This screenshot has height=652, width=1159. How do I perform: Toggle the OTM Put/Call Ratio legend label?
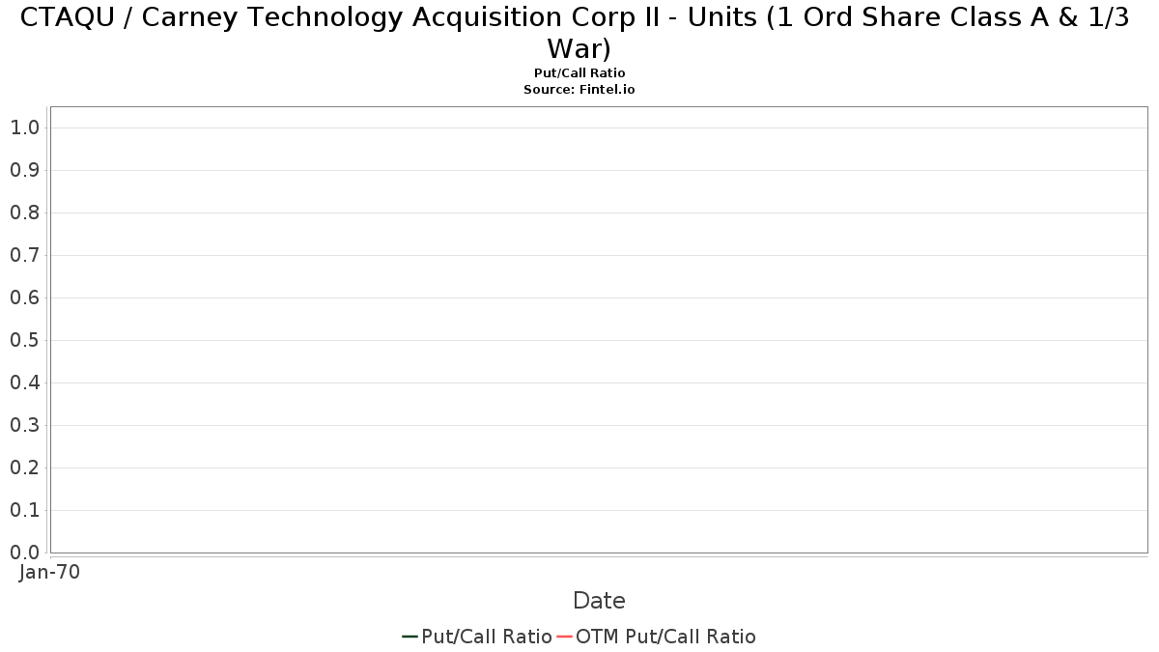pyautogui.click(x=665, y=637)
